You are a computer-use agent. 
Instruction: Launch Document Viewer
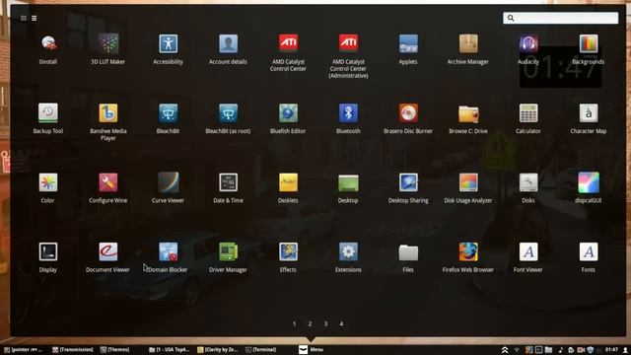coord(107,257)
